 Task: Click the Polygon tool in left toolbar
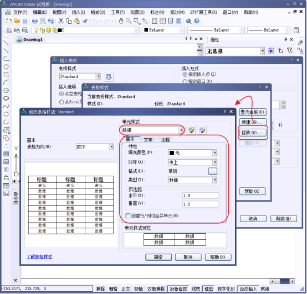6,66
